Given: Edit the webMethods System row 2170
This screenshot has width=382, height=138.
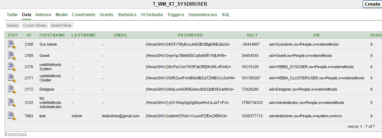Looking at the screenshot, I should click(x=12, y=67).
